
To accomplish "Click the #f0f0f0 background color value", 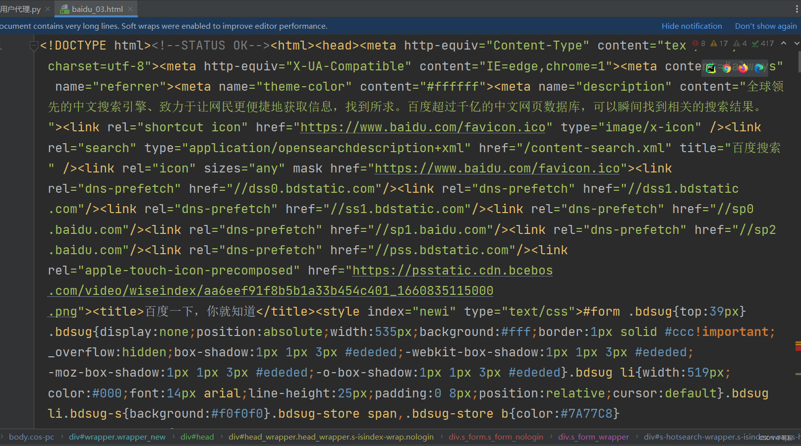I will [x=237, y=414].
